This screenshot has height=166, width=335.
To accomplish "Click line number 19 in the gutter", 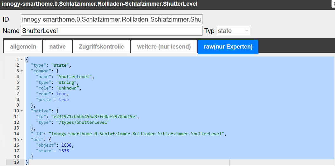I will pos(17,162).
